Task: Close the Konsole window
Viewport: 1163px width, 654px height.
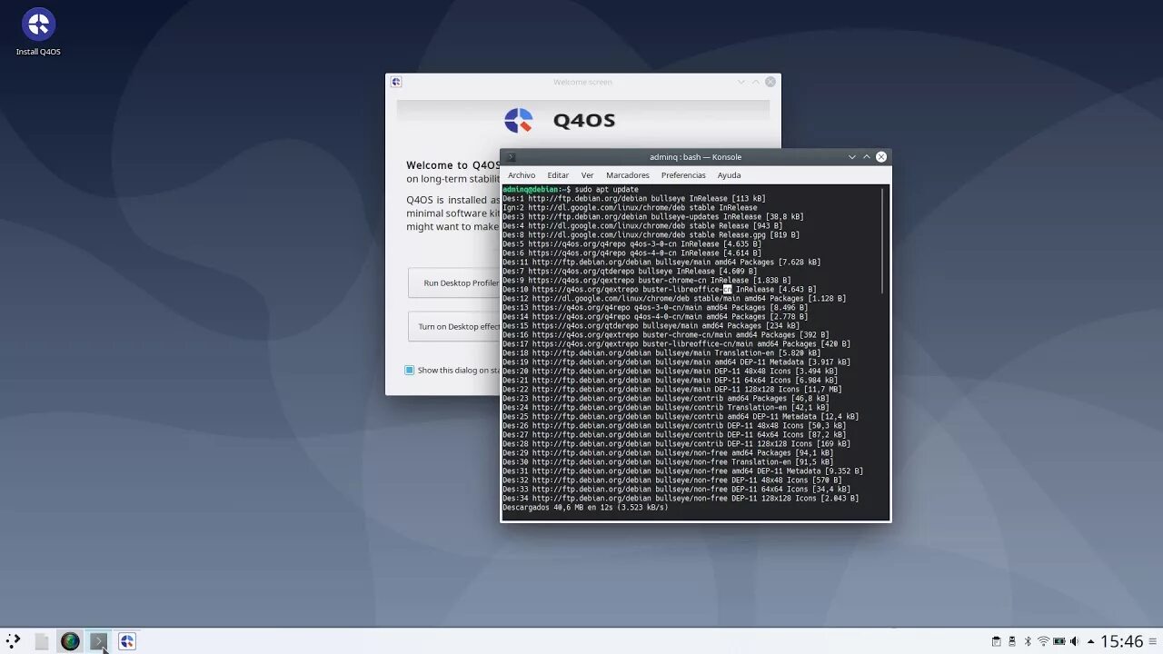Action: (880, 157)
